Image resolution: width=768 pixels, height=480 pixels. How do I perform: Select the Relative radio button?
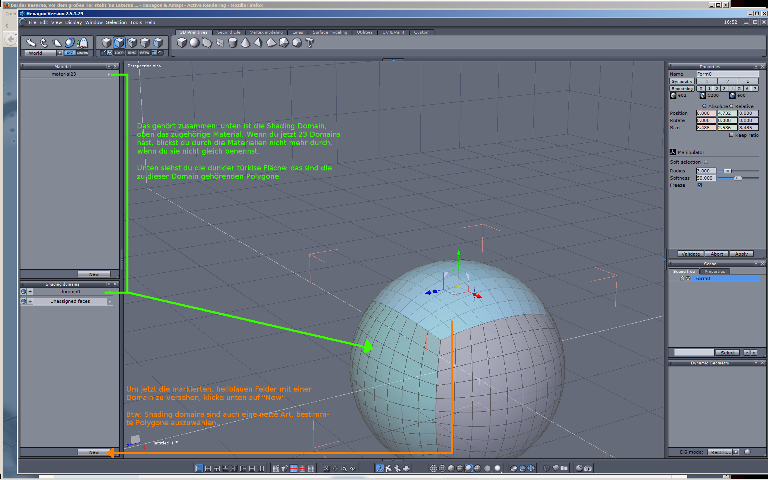point(731,106)
